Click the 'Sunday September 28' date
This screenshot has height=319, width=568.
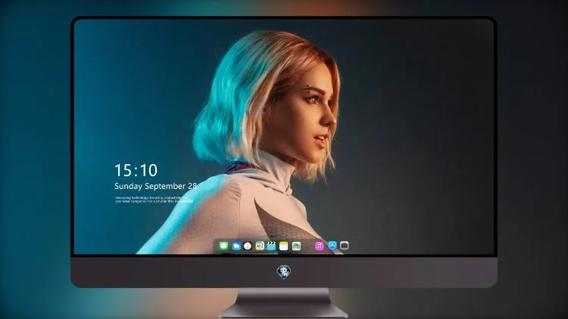155,186
